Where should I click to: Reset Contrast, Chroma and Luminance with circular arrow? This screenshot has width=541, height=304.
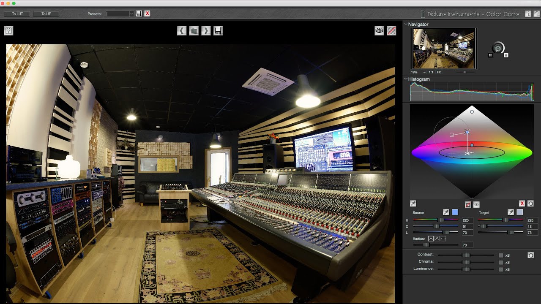point(531,255)
